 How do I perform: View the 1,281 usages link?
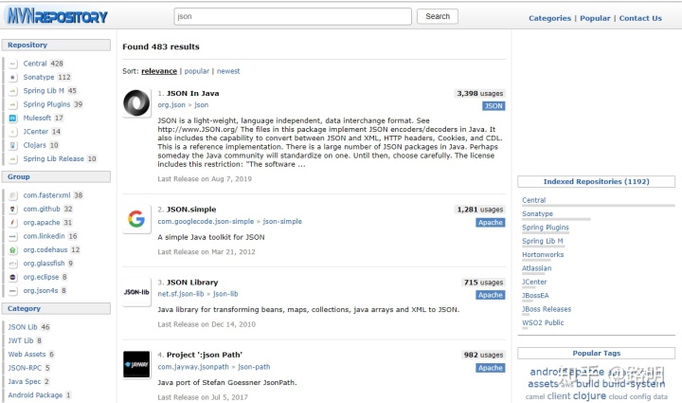pyautogui.click(x=479, y=210)
